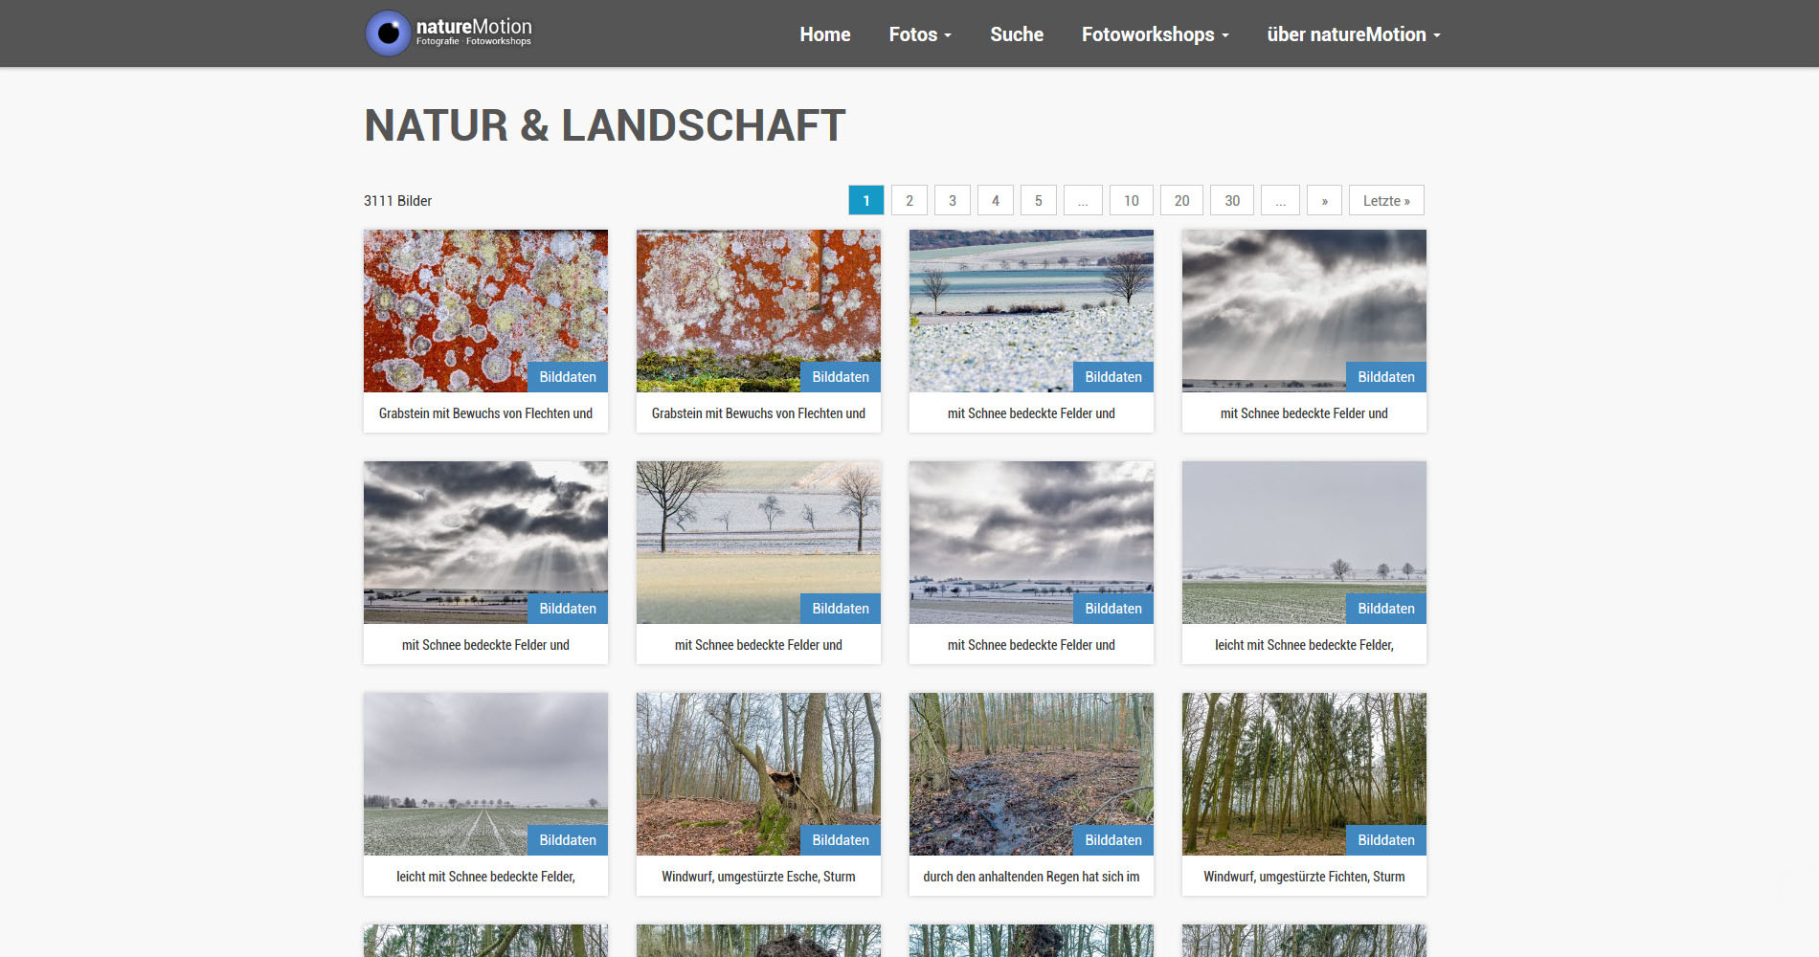Jump to pagination page 30
Screen dimensions: 1819x957
[x=1231, y=200]
